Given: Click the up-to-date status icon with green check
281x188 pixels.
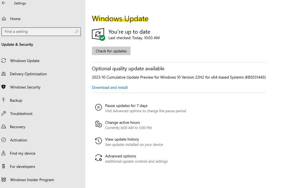Looking at the screenshot, I should (x=98, y=34).
